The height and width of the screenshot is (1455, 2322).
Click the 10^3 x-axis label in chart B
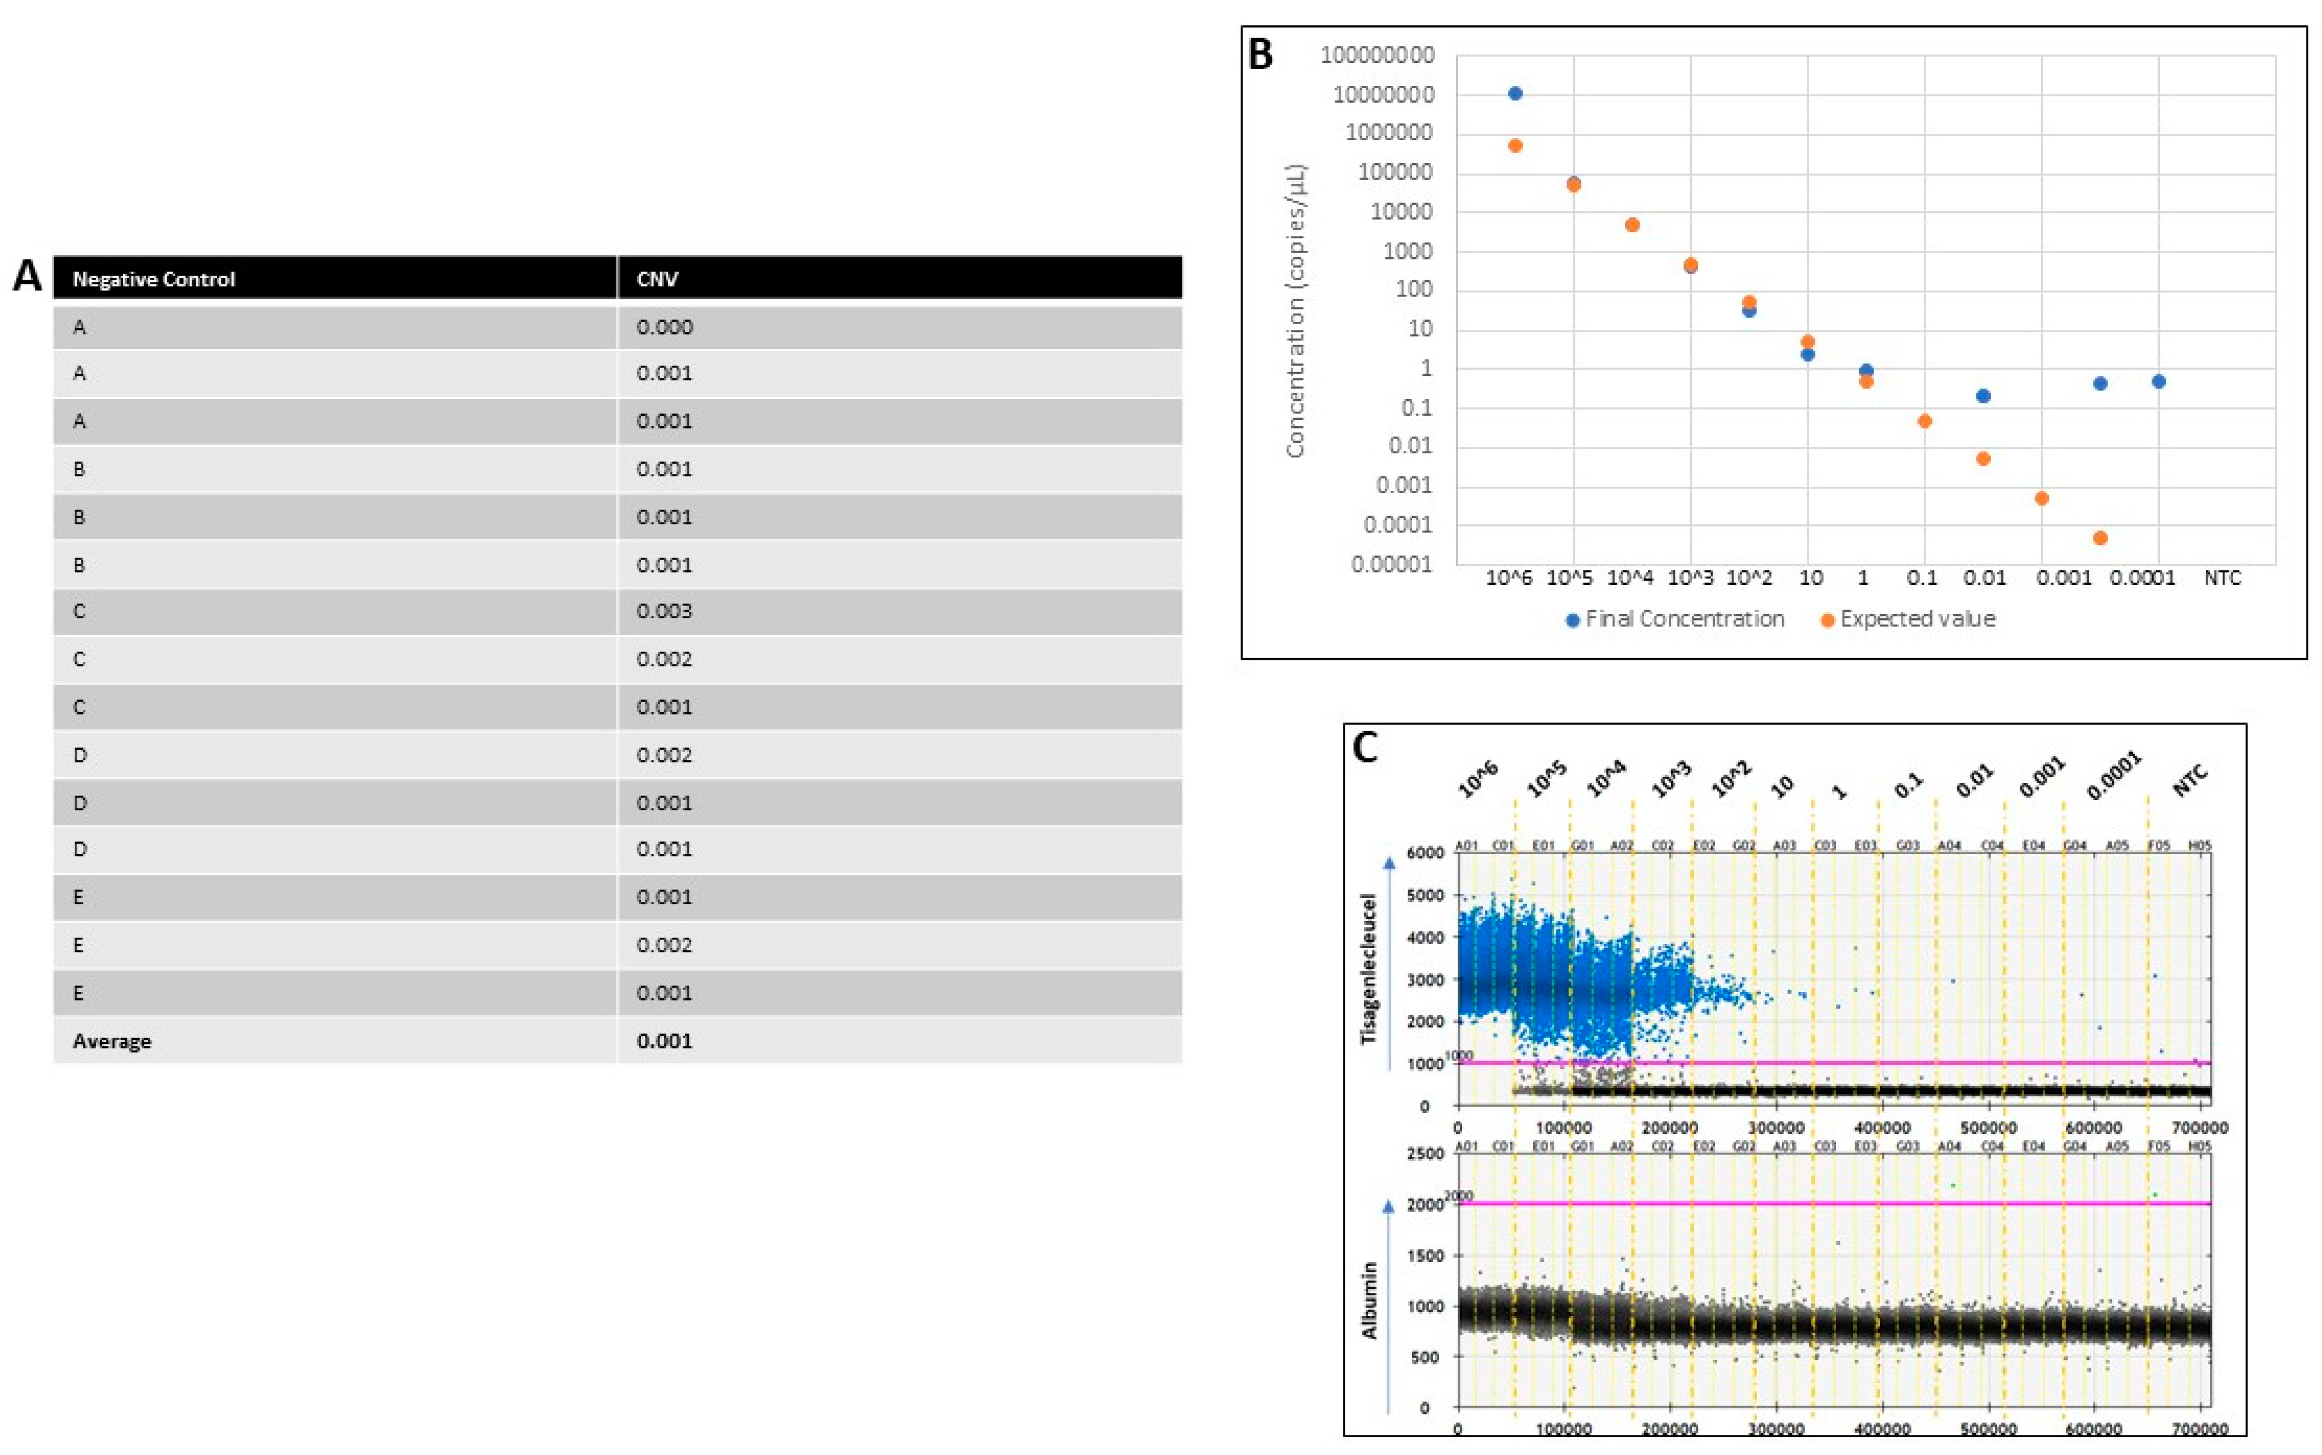click(1690, 578)
